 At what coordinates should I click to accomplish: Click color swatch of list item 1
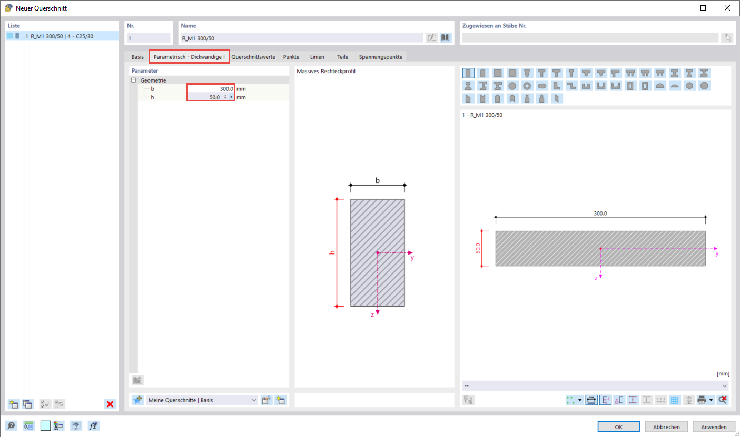coord(10,36)
